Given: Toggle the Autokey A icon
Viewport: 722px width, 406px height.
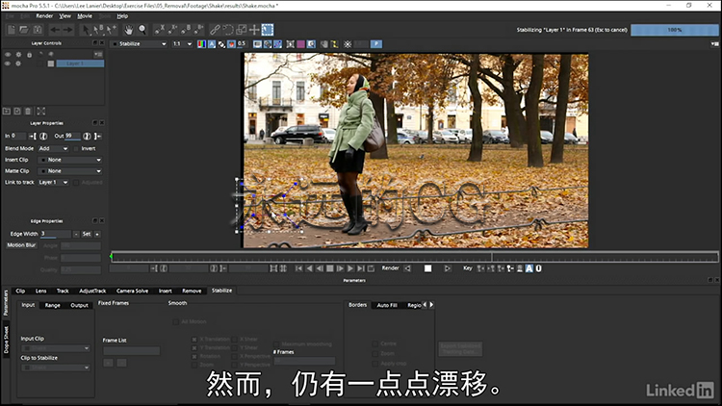Looking at the screenshot, I should pyautogui.click(x=529, y=268).
